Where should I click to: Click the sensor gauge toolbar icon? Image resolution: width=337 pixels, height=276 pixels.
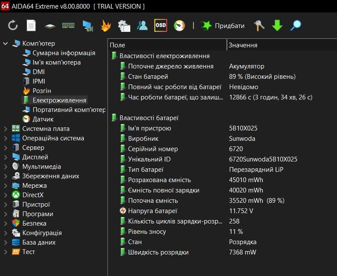[x=180, y=26]
